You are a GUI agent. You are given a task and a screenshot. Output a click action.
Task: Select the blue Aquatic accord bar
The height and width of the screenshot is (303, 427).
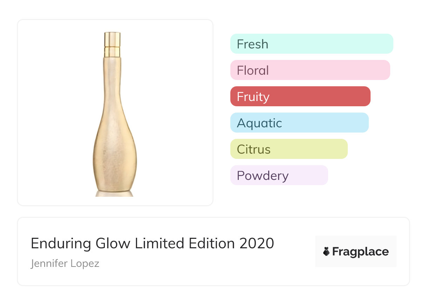coord(299,123)
